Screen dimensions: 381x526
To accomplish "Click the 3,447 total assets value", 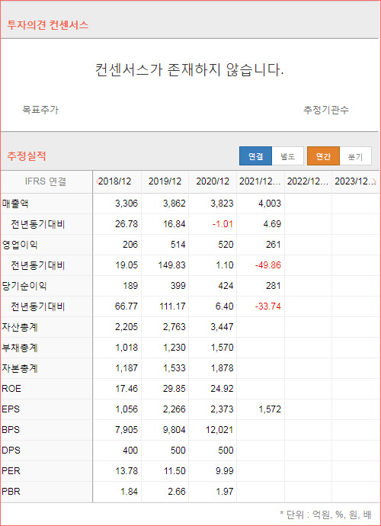I will click(x=222, y=327).
